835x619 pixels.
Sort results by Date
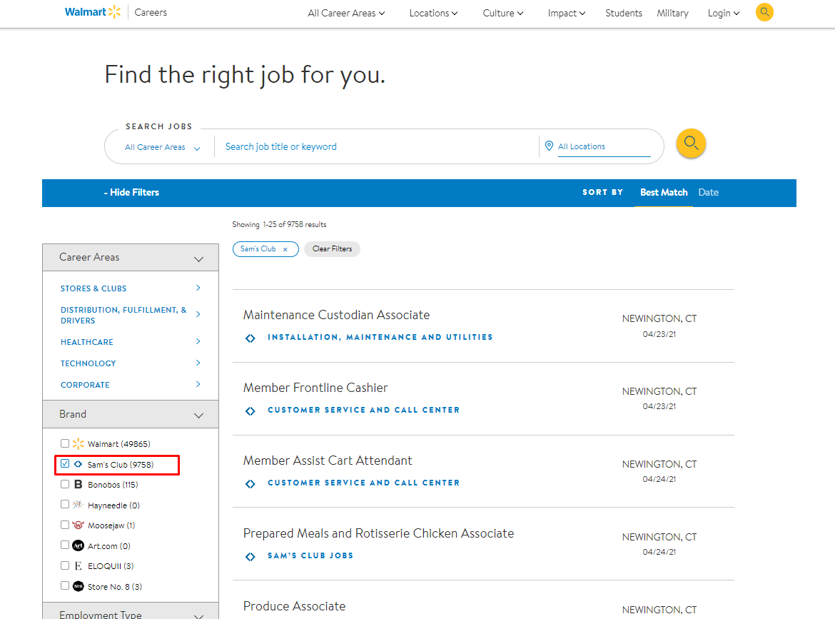coord(708,192)
